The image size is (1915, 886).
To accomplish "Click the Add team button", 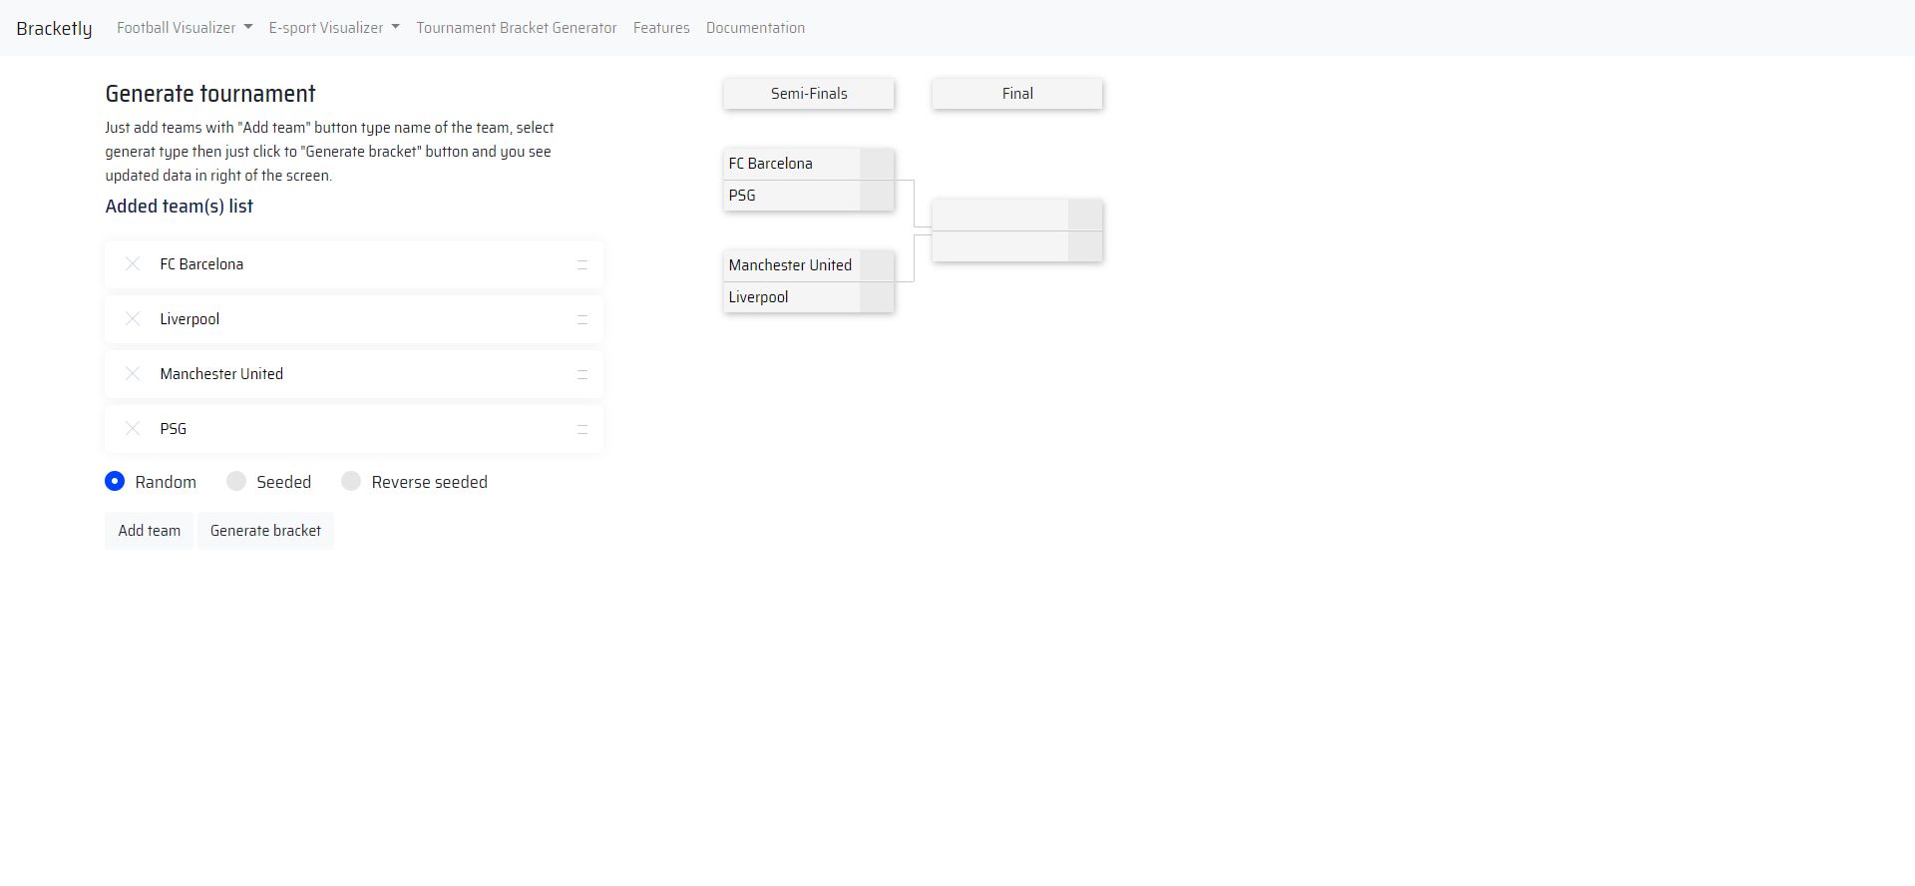I will [150, 531].
